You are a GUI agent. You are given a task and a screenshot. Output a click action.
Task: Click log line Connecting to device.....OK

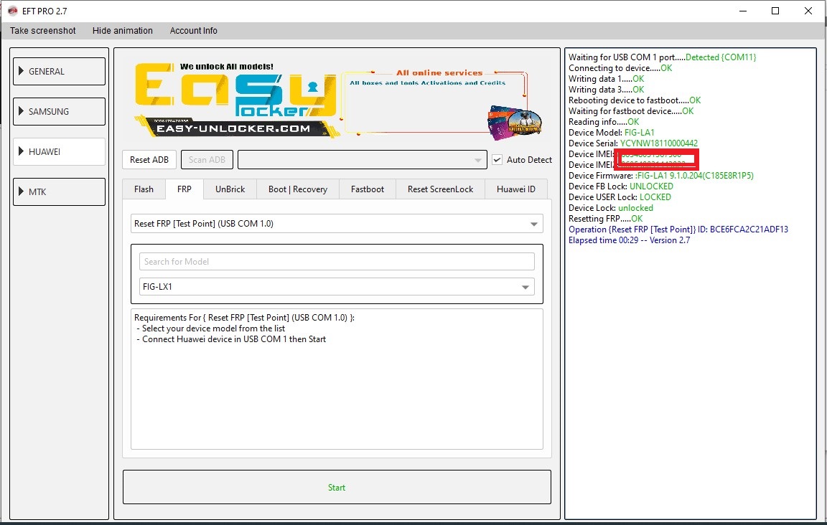click(x=620, y=68)
